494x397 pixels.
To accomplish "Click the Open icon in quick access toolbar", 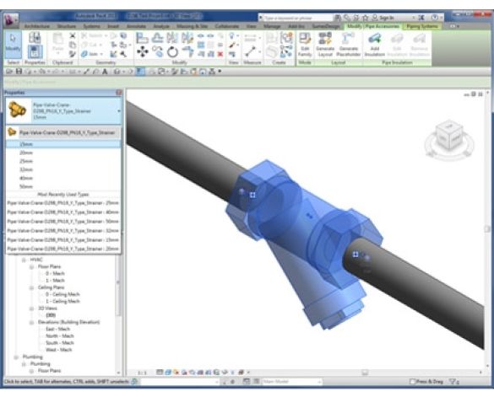I will pos(9,72).
